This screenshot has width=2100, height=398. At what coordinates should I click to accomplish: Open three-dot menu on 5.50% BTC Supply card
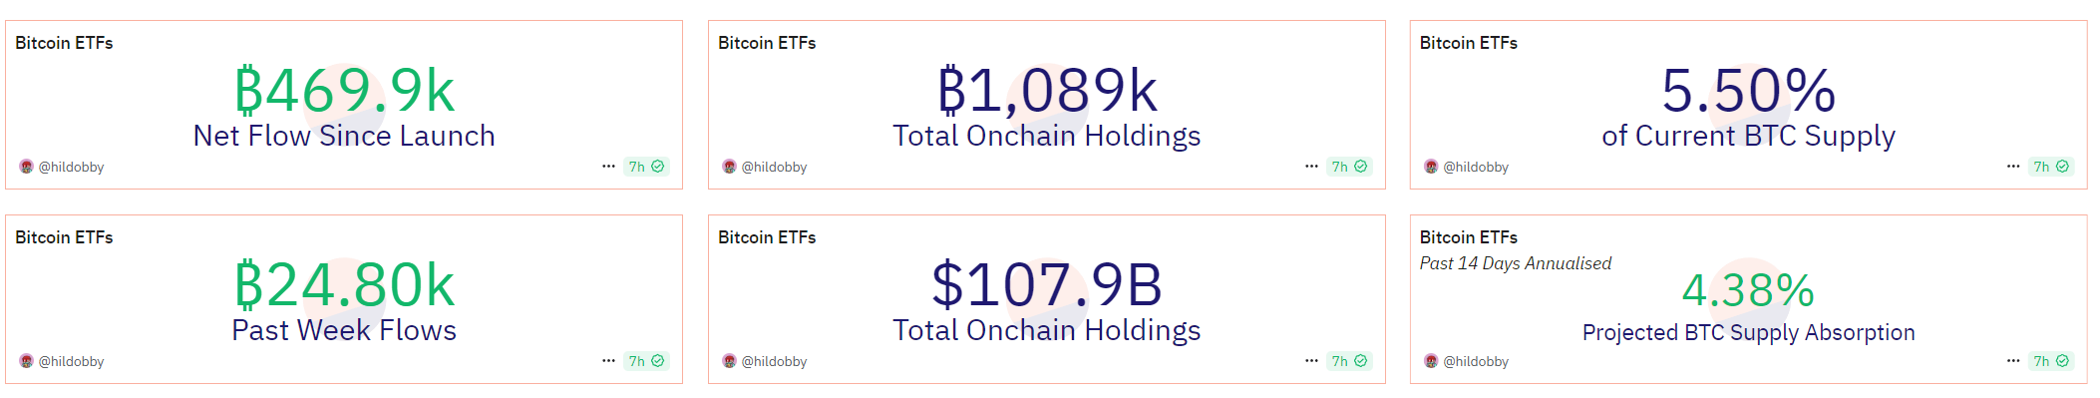pyautogui.click(x=2013, y=167)
